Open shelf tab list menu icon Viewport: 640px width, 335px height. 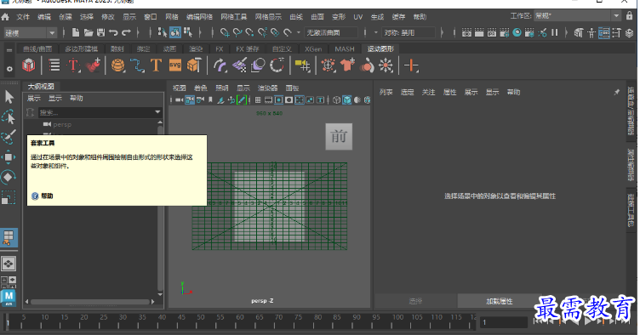click(x=9, y=50)
